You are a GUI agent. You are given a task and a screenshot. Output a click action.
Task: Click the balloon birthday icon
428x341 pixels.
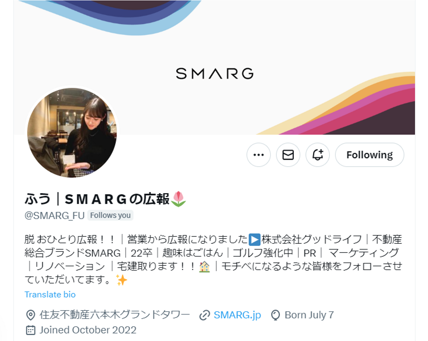click(x=276, y=315)
